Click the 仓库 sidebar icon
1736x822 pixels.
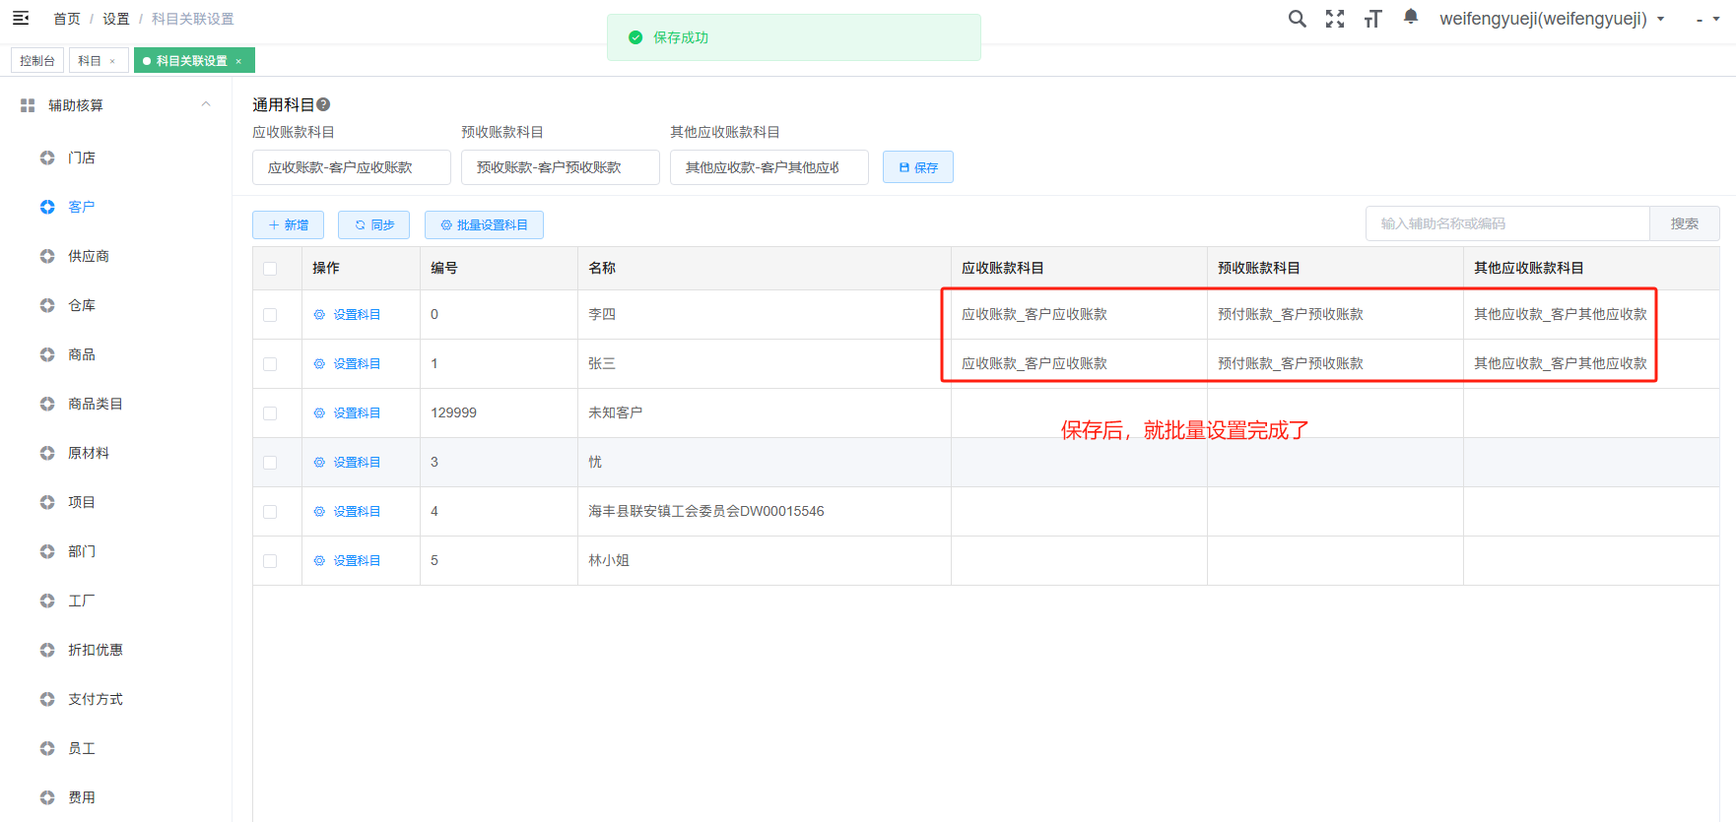click(47, 305)
